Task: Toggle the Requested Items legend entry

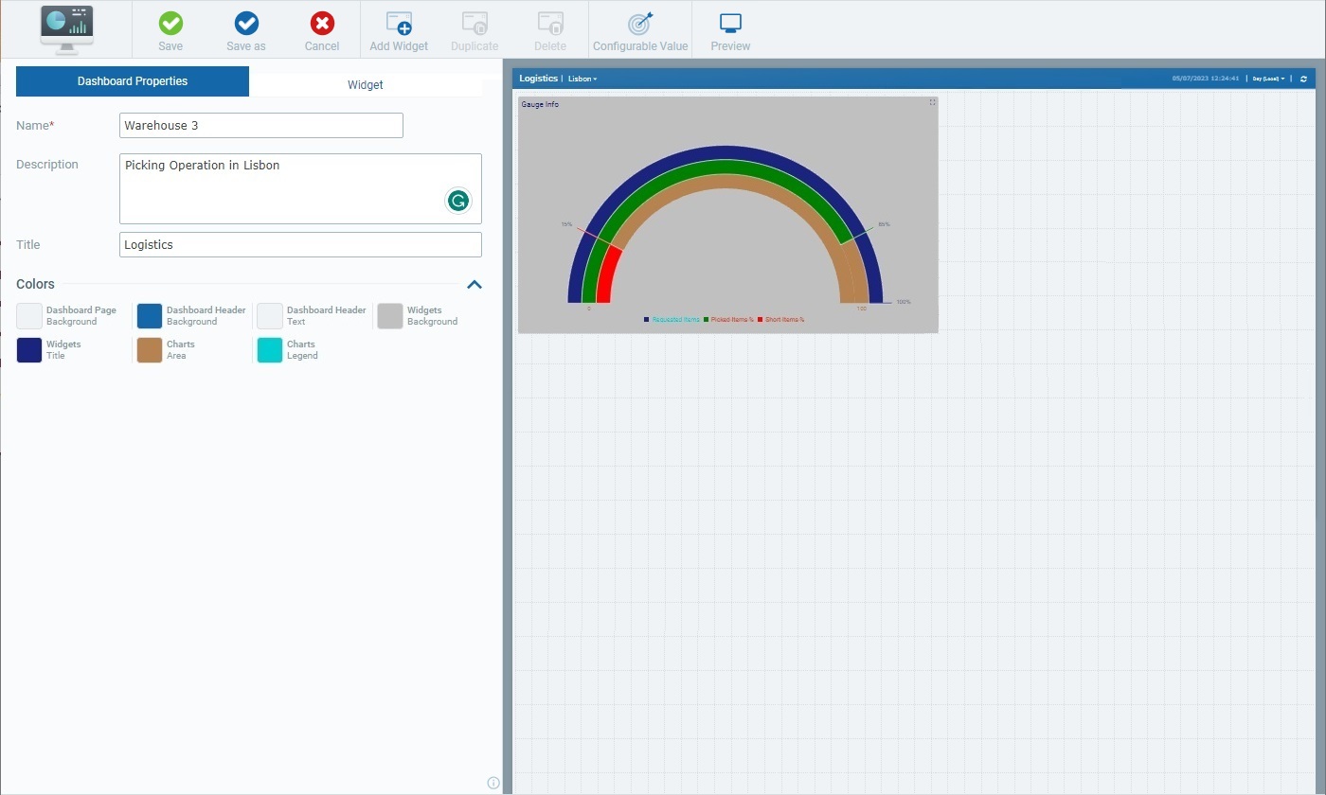Action: click(x=674, y=320)
